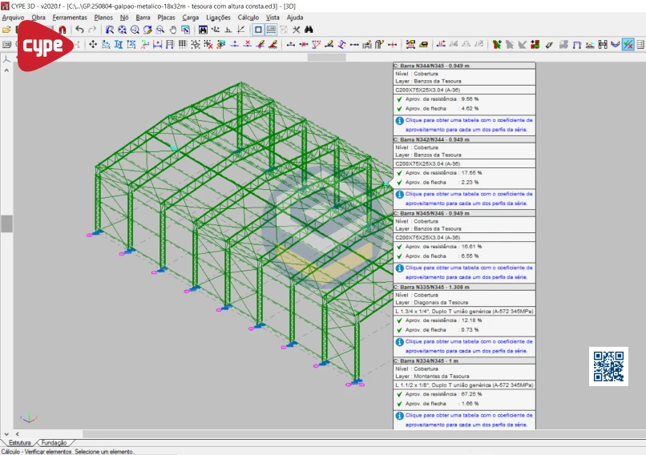This screenshot has width=646, height=455.
Task: Open the Cálculo menu
Action: point(248,17)
